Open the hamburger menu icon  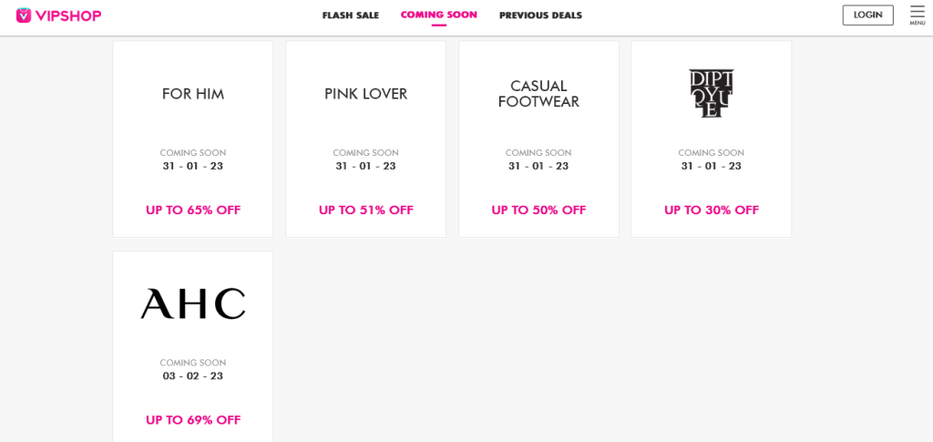point(918,11)
